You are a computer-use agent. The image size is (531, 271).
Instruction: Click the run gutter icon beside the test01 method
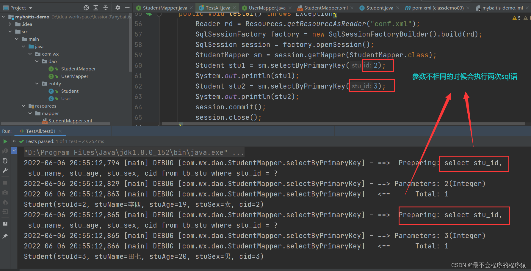(x=149, y=14)
